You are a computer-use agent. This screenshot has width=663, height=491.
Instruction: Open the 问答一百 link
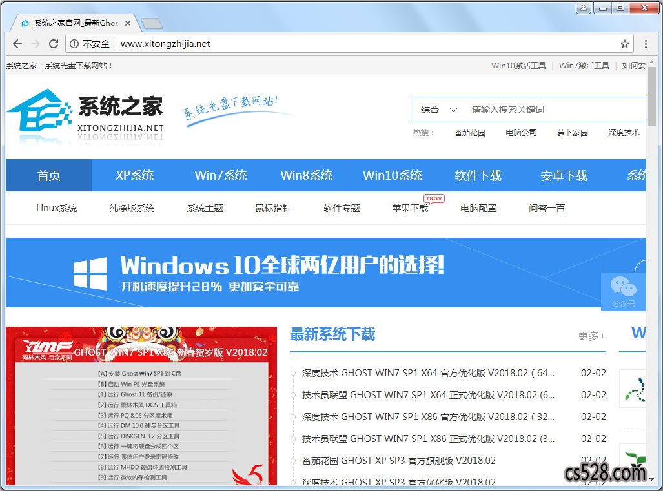pyautogui.click(x=547, y=208)
